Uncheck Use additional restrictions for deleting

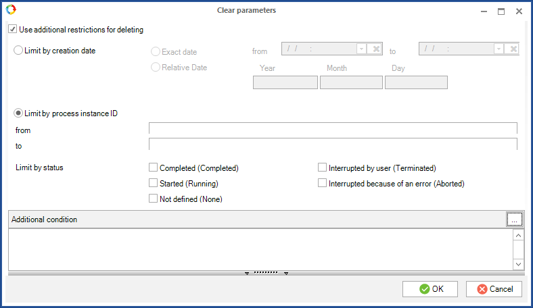point(13,30)
